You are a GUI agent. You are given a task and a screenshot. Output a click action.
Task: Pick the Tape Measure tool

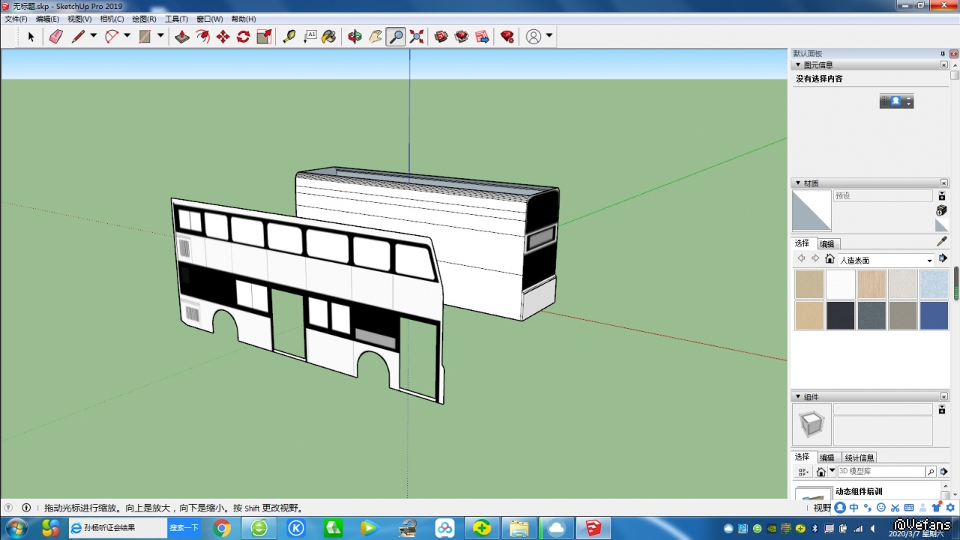point(289,37)
